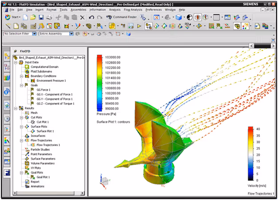Screen dimensions: 278x200
Task: Click the mesh grid toolbar icon
Action: point(211,26)
